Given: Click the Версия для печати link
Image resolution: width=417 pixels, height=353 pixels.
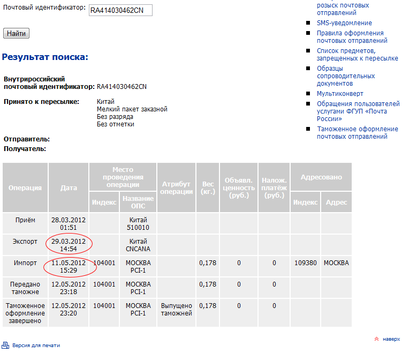Looking at the screenshot, I should pyautogui.click(x=36, y=346).
